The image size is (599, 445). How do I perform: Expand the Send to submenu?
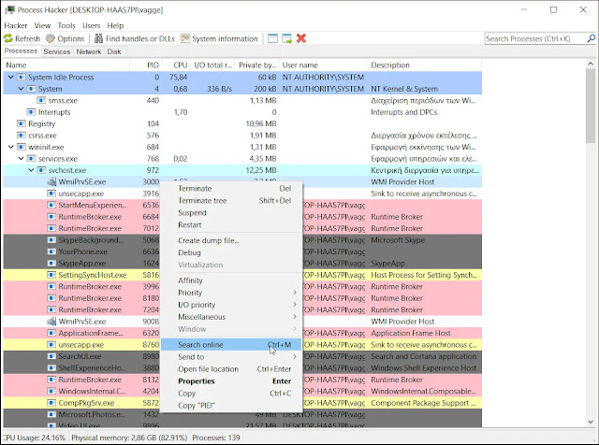coord(295,357)
